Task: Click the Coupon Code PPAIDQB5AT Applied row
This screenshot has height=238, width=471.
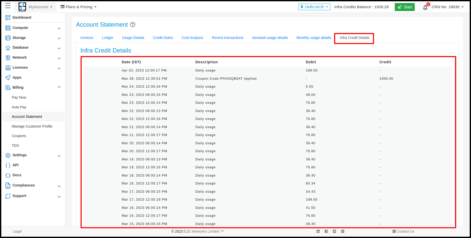Action: click(267, 79)
